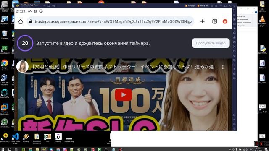Open the DB Browser (SQLite) desktop icon
The image size is (269, 151).
coord(5,6)
